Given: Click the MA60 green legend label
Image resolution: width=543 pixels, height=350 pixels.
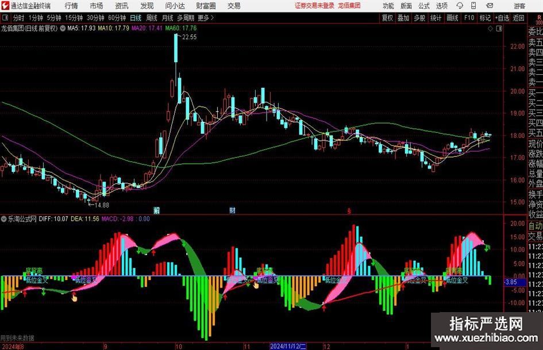Looking at the screenshot, I should coord(180,28).
